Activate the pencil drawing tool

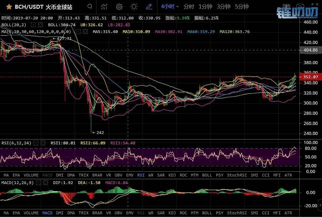(x=149, y=7)
